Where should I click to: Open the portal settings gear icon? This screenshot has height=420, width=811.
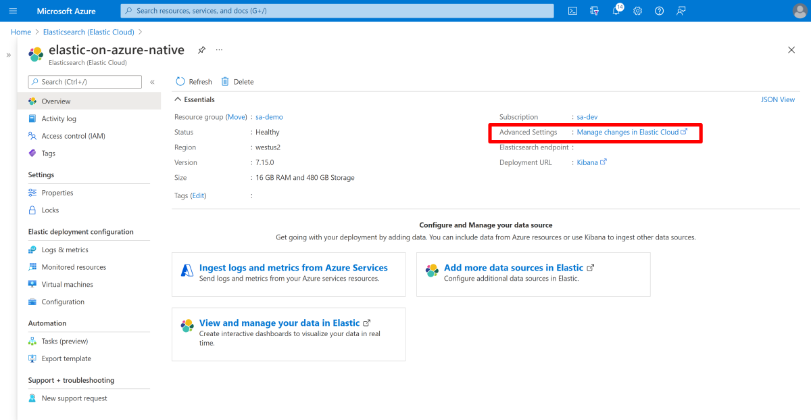637,11
